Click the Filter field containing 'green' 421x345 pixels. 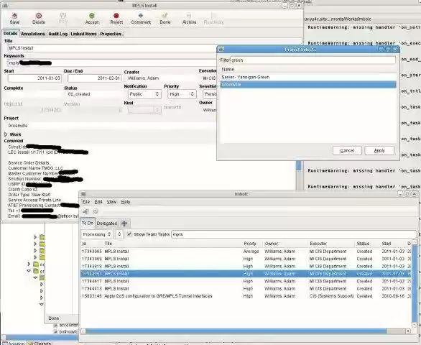(313, 60)
